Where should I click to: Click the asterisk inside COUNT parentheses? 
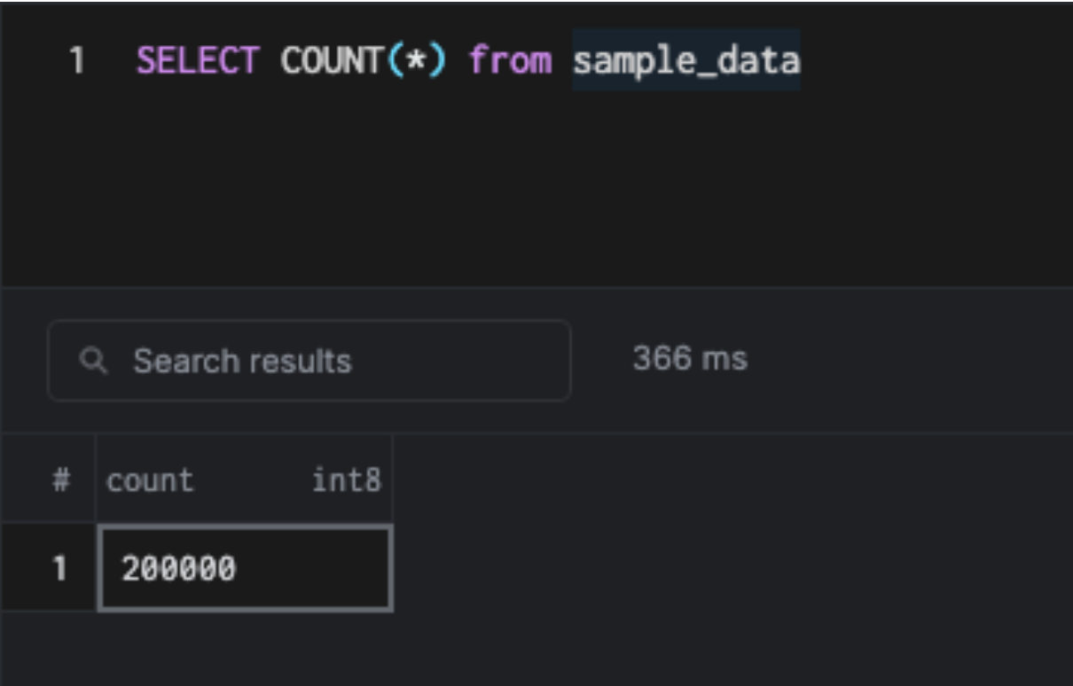[x=411, y=60]
